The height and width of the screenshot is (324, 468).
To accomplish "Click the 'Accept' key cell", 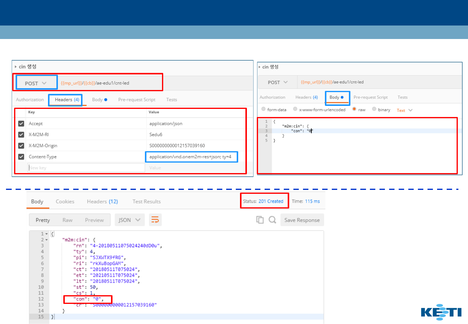I will click(36, 124).
